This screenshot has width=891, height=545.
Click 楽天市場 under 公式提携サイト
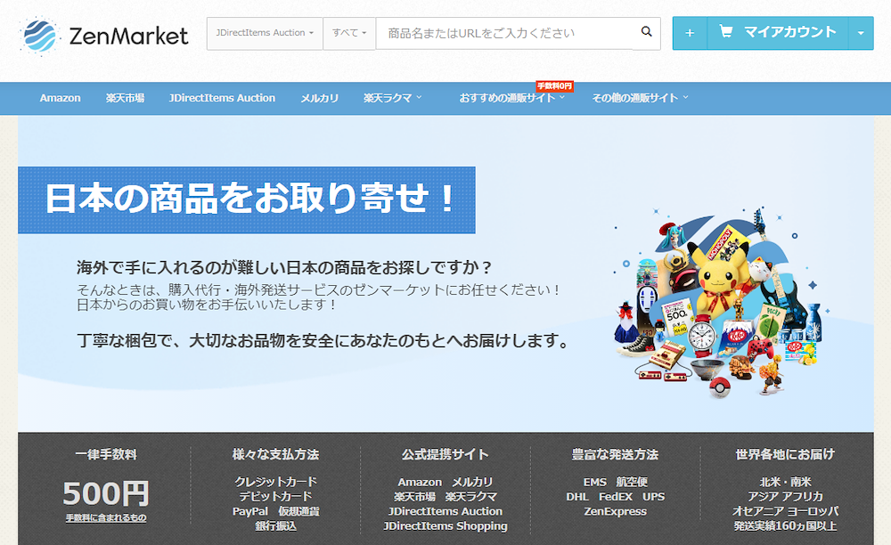pyautogui.click(x=415, y=497)
